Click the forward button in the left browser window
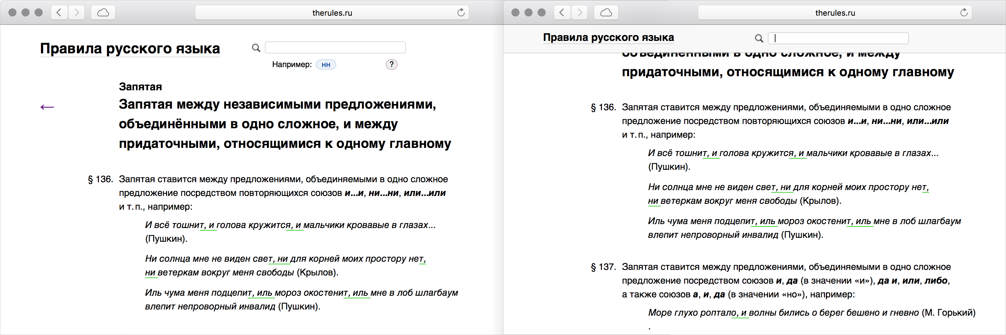This screenshot has height=335, width=1006. pos(77,12)
